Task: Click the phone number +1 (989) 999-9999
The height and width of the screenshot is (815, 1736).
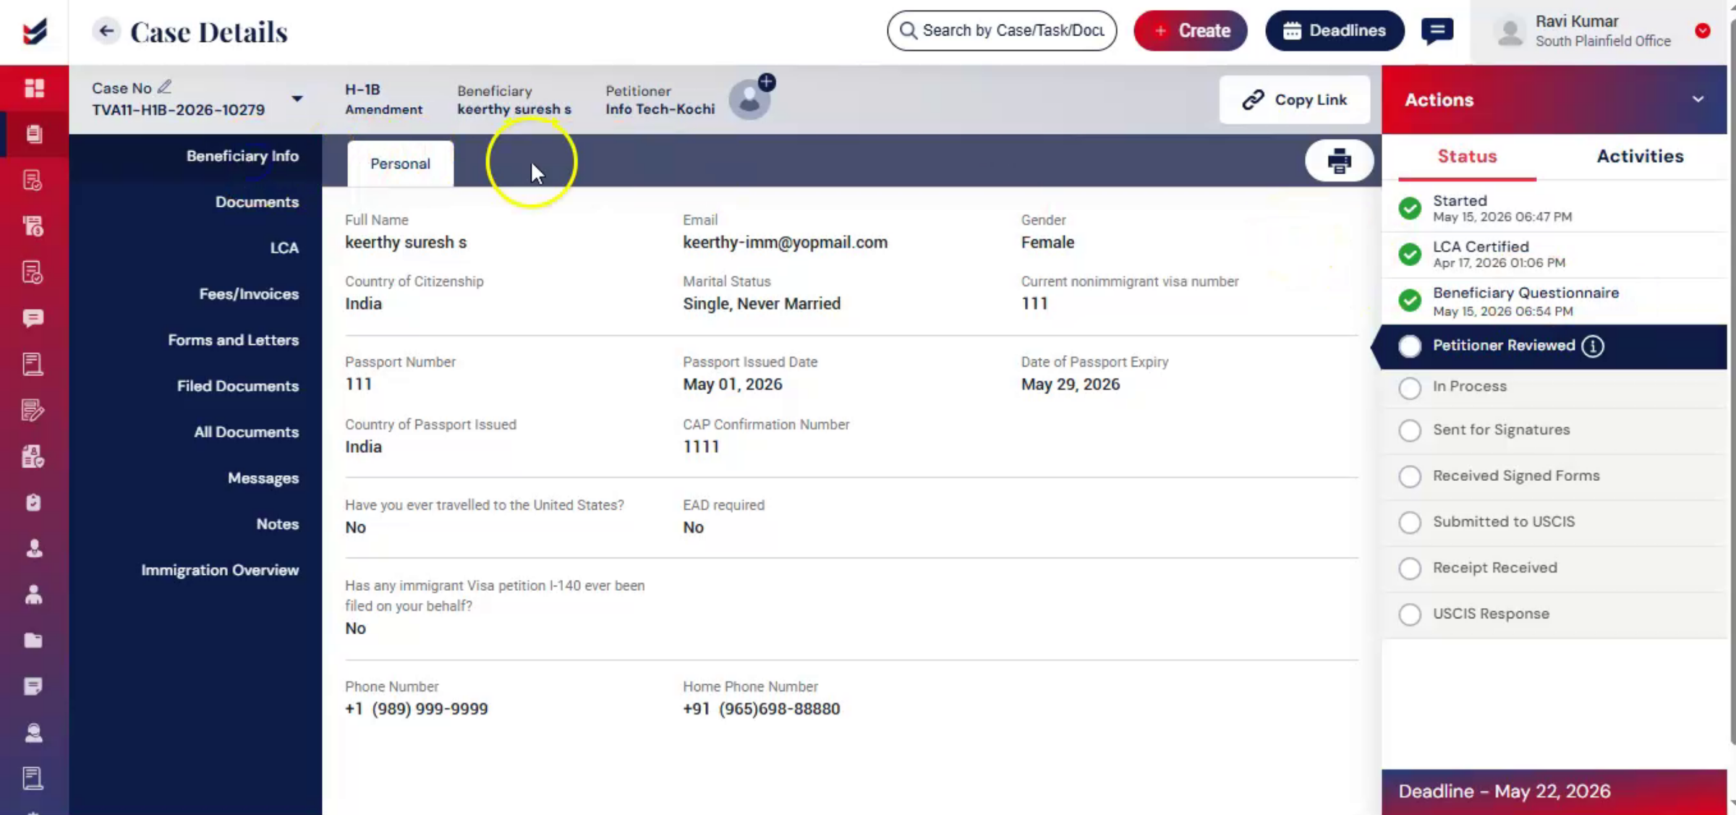Action: pos(417,709)
